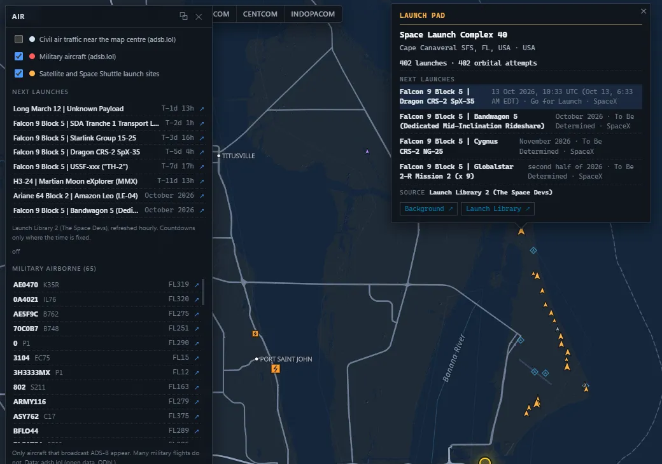Pop out the AIR panel window icon
Image resolution: width=662 pixels, height=464 pixels.
click(x=184, y=16)
